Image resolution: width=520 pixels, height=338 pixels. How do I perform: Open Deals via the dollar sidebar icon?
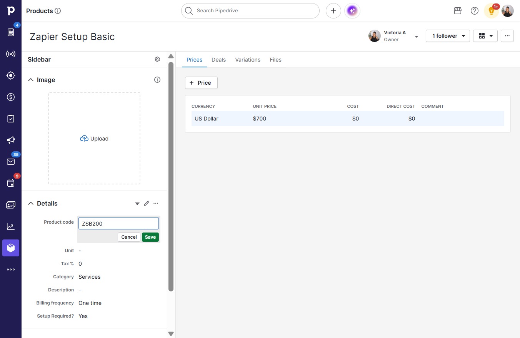point(11,97)
